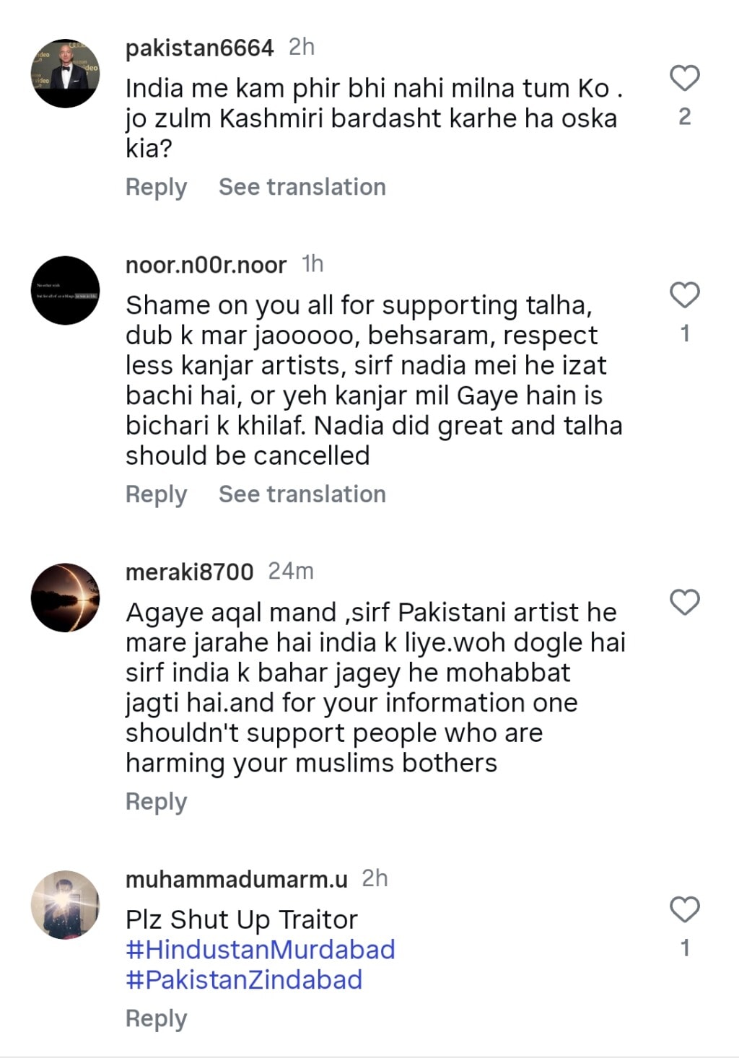
Task: Show translation of pakistan6664's comment
Action: [x=302, y=187]
